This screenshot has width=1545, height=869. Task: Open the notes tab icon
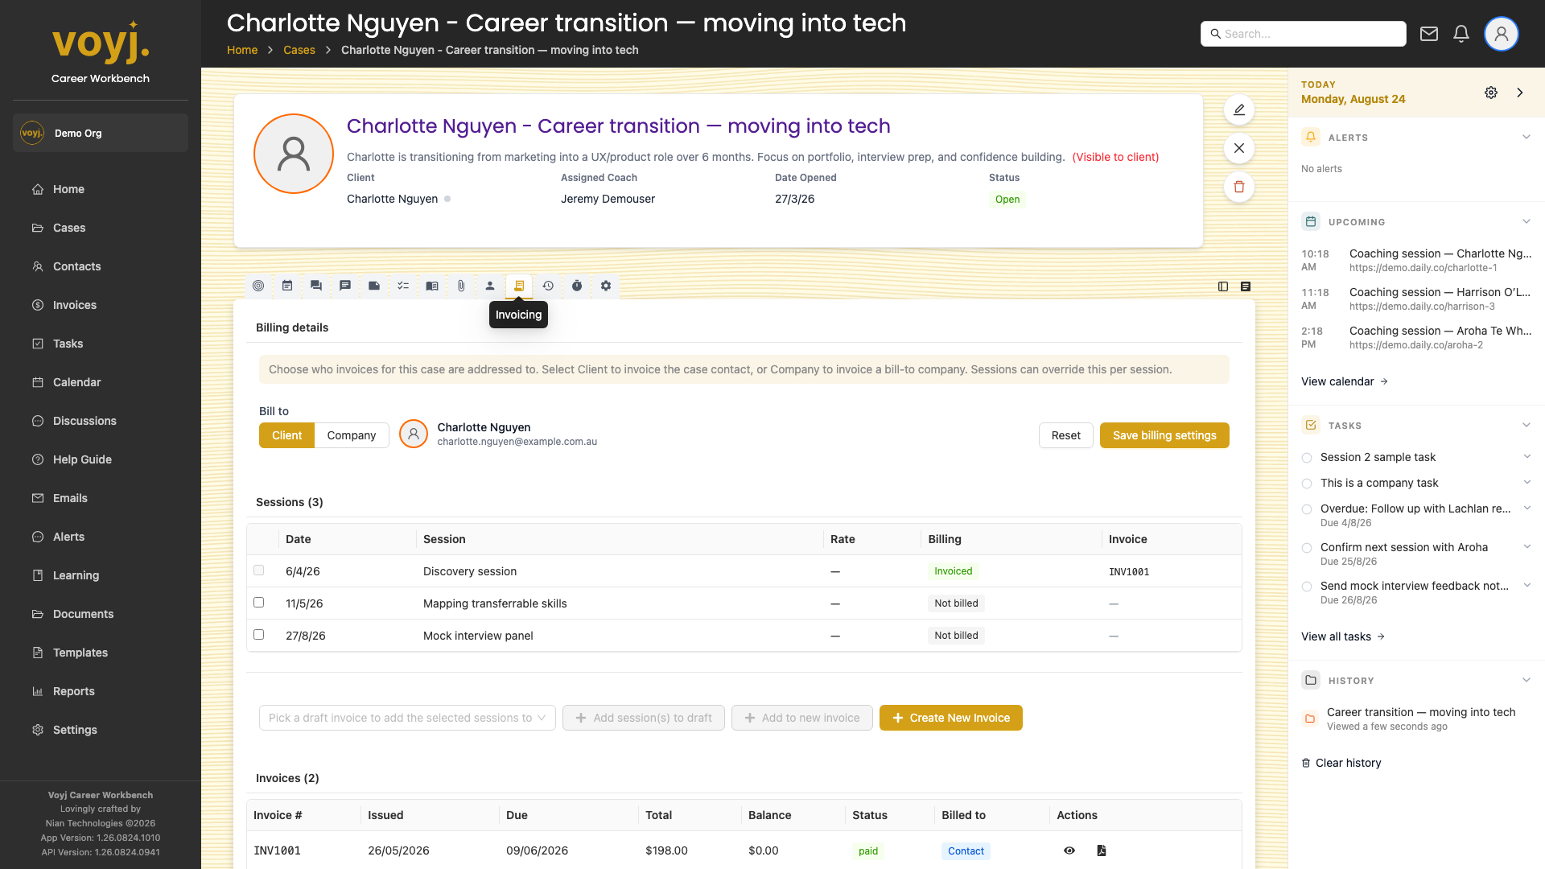(374, 286)
